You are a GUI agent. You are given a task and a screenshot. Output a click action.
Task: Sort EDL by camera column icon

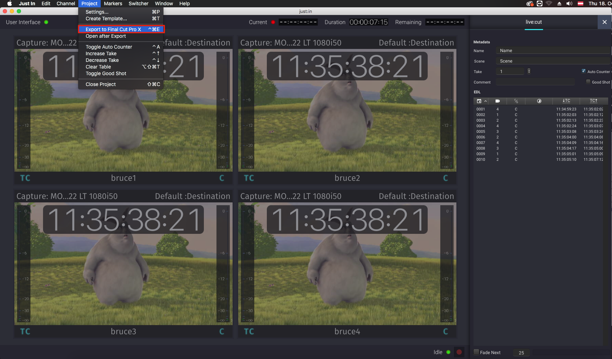tap(498, 101)
